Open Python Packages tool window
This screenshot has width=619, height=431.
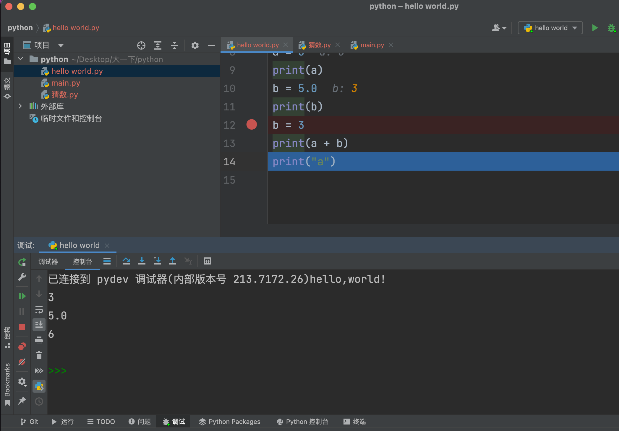tap(230, 422)
